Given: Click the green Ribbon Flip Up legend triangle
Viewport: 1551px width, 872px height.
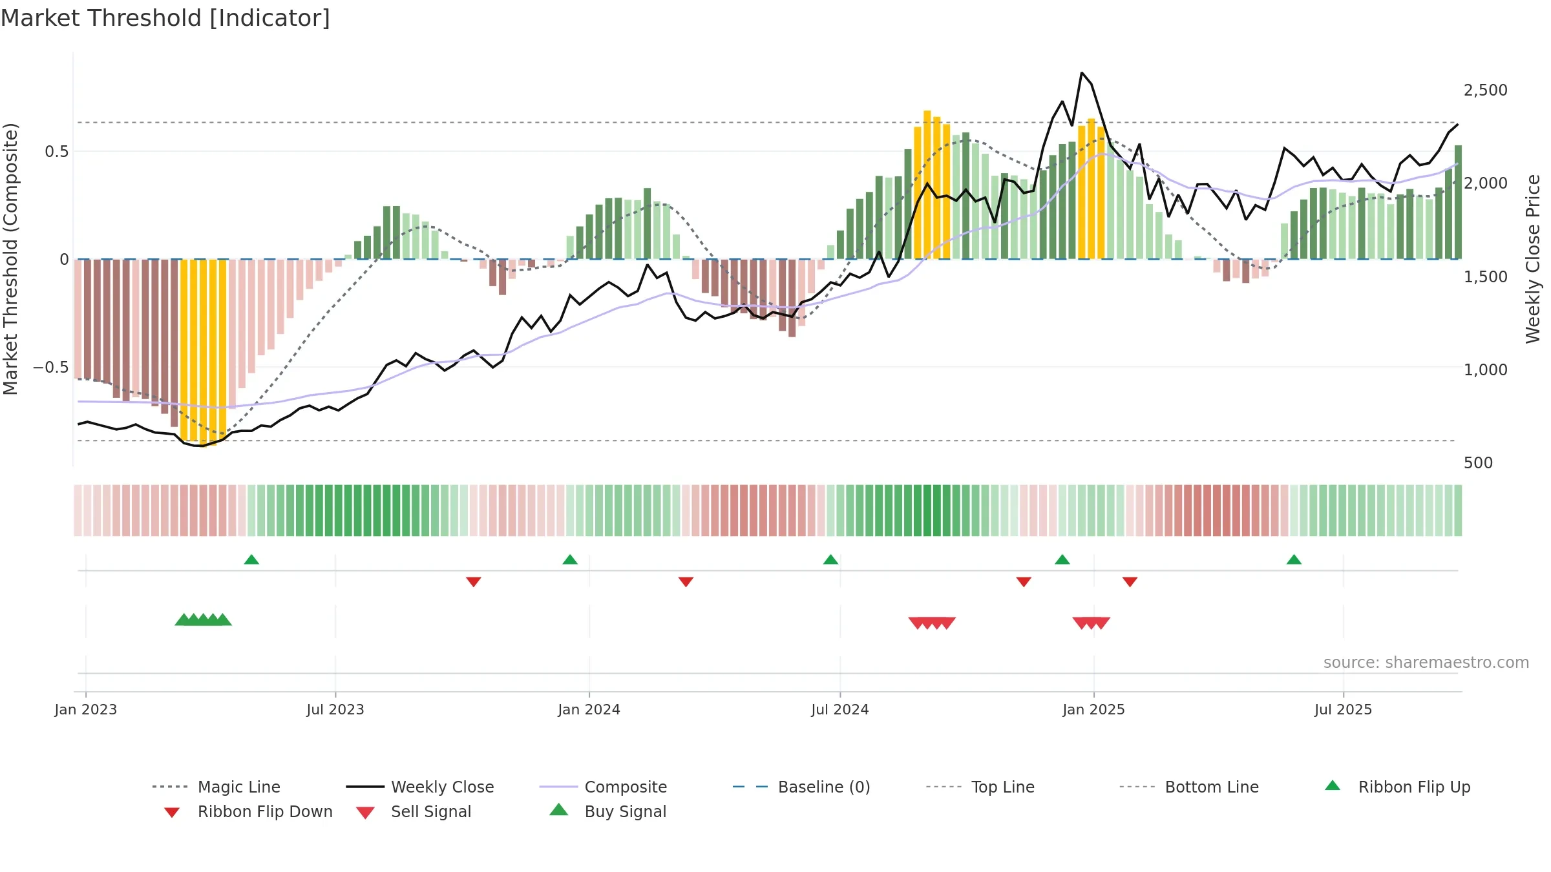Looking at the screenshot, I should [x=1333, y=785].
